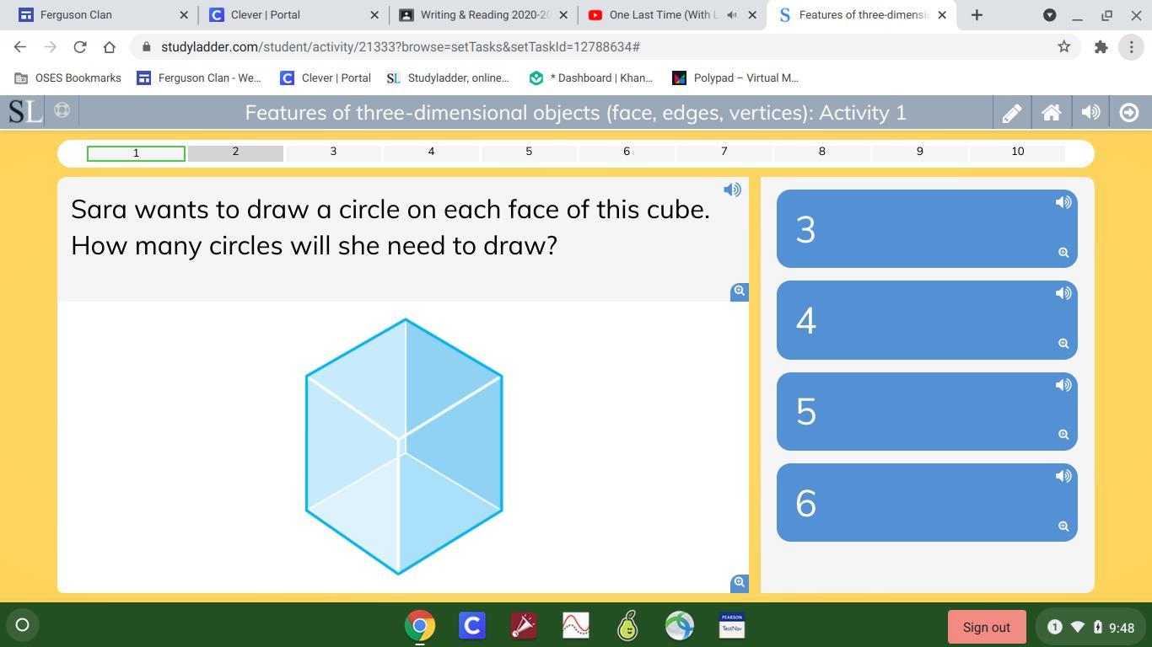The image size is (1152, 647).
Task: Open Ferguson Clan bookmark
Action: tap(199, 78)
